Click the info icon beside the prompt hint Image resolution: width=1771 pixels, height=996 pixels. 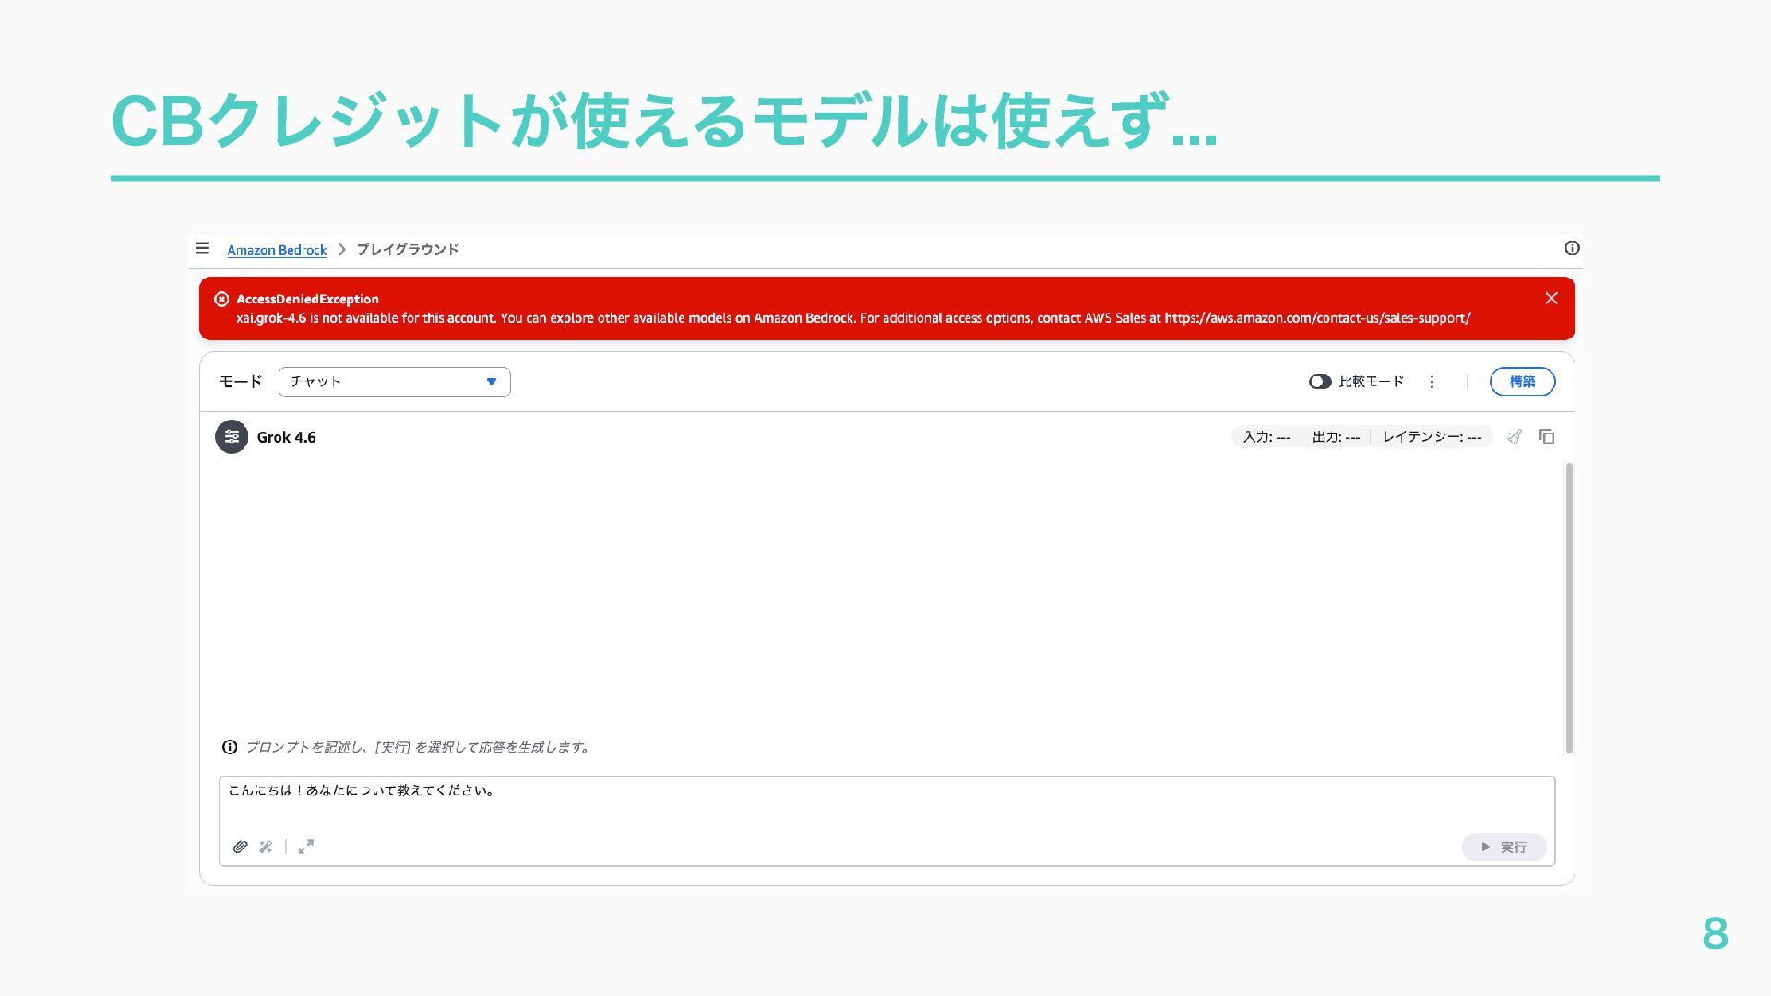[x=230, y=747]
